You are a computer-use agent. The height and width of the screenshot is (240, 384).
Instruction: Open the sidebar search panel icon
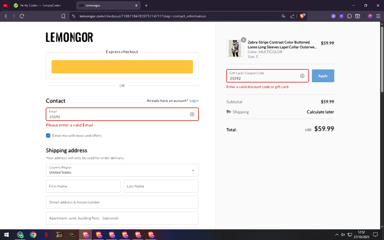pyautogui.click(x=358, y=16)
